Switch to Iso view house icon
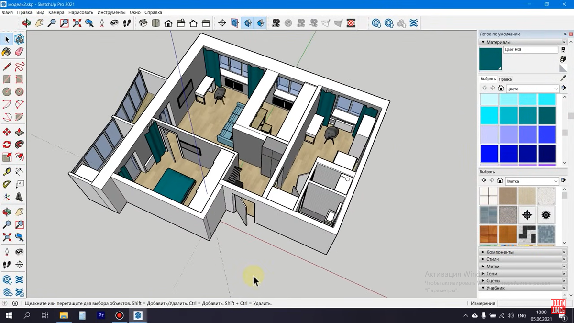The height and width of the screenshot is (323, 574). click(143, 22)
